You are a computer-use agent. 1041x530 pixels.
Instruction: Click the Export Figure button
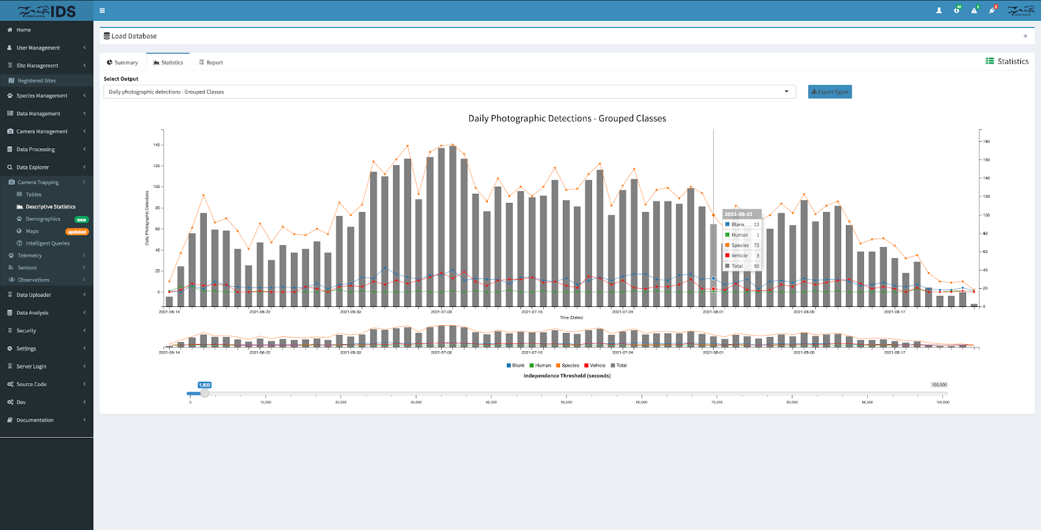tap(830, 92)
